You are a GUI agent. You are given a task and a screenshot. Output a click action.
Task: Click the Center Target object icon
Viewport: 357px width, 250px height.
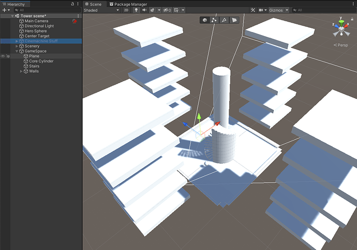tap(21, 36)
